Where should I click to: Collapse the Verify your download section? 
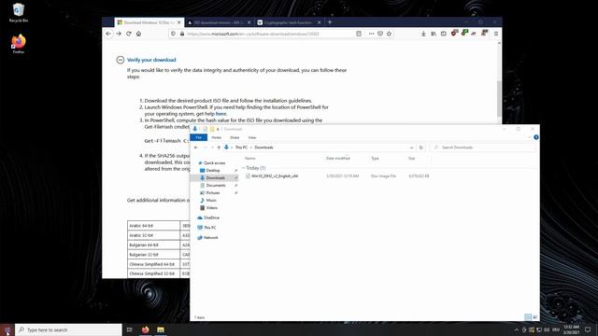[x=121, y=60]
